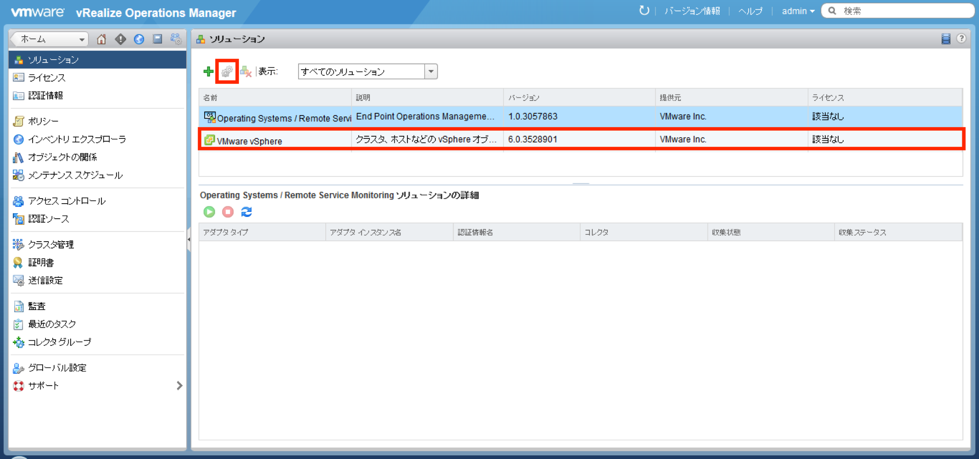Viewport: 979px width, 459px height.
Task: Stop collection with the red stop icon
Action: point(228,212)
